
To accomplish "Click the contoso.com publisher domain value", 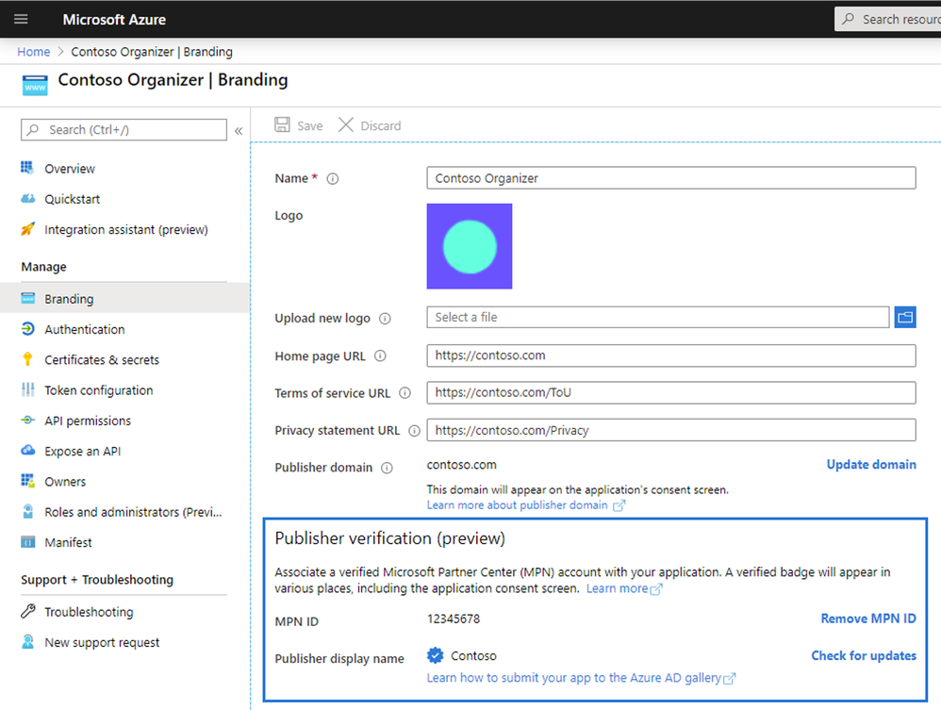I will pyautogui.click(x=461, y=465).
